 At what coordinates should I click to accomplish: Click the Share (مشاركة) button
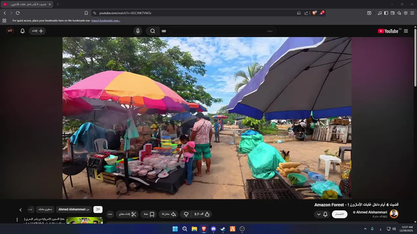coord(169,214)
